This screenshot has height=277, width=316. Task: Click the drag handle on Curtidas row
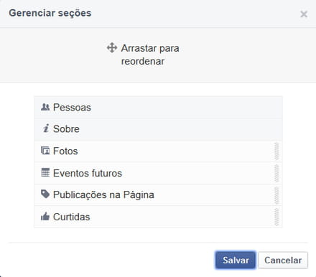click(x=276, y=217)
